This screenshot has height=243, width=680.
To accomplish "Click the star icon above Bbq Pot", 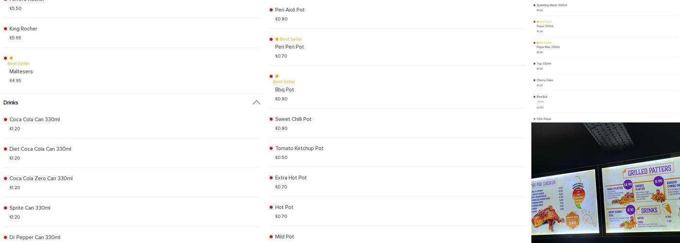I will 277,76.
